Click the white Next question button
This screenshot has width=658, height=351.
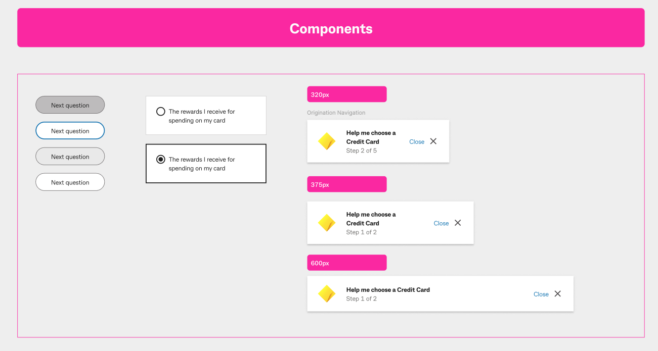[70, 182]
